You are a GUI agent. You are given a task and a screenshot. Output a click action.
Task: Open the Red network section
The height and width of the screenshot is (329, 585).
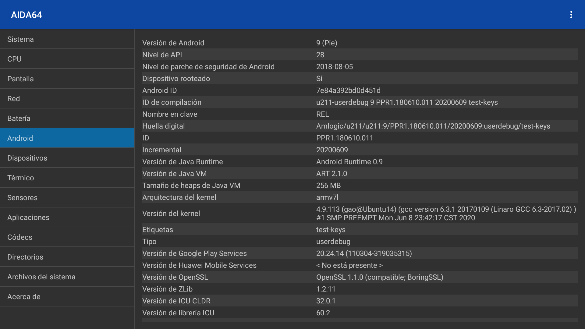67,99
